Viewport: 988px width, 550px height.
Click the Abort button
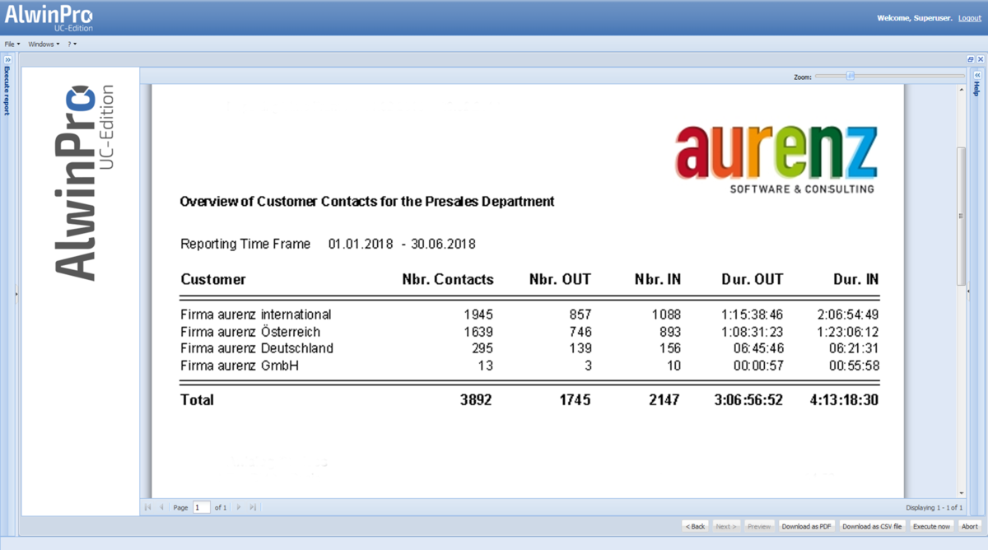click(970, 526)
